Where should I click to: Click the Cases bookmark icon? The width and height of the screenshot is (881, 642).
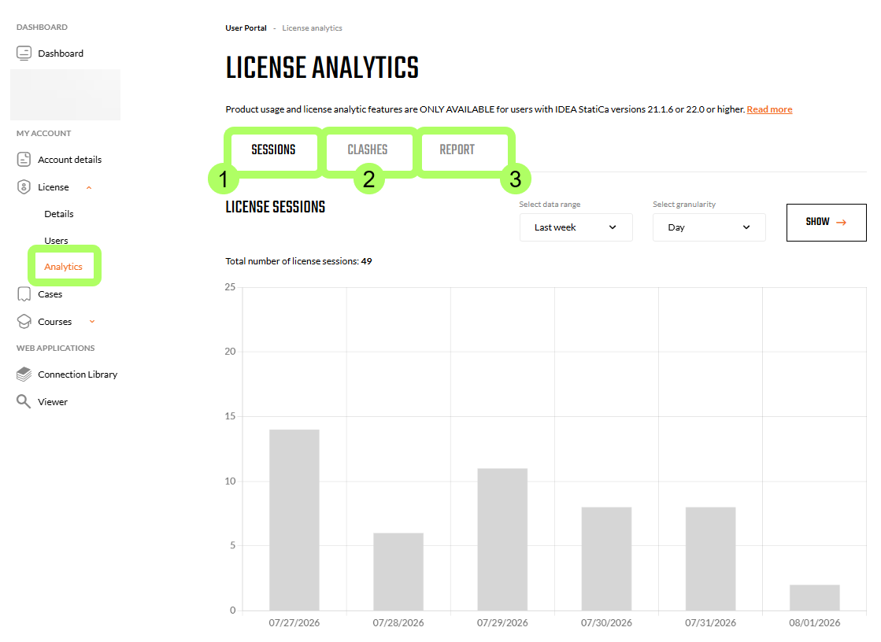pyautogui.click(x=24, y=294)
